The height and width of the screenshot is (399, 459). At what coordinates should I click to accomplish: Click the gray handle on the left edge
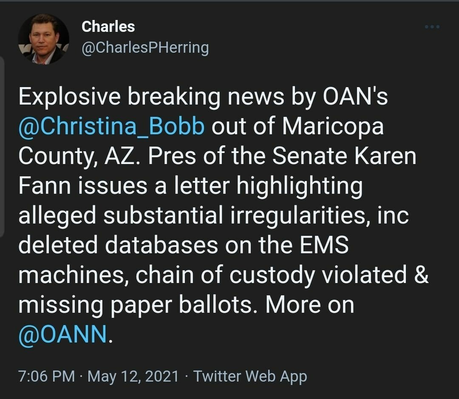(x=2, y=147)
